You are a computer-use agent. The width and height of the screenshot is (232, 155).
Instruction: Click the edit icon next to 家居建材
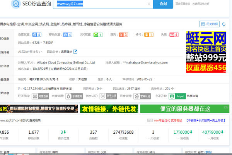tap(75, 51)
